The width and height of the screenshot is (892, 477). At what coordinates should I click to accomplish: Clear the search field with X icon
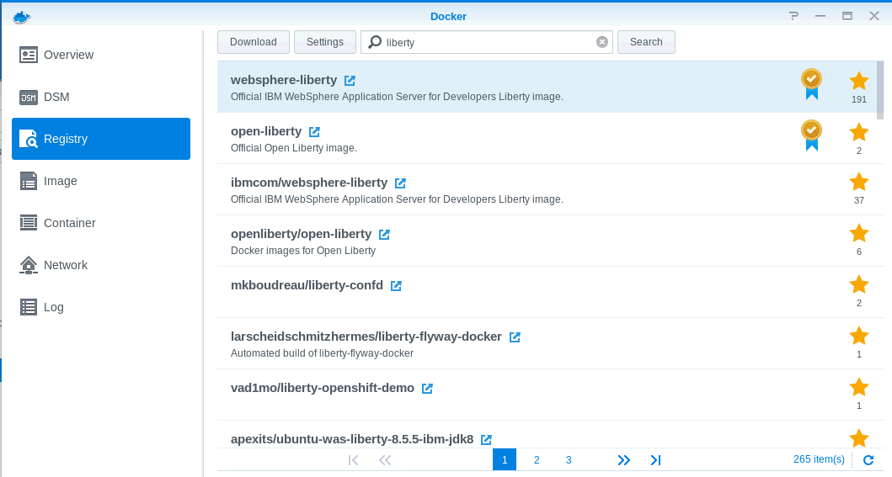click(601, 42)
